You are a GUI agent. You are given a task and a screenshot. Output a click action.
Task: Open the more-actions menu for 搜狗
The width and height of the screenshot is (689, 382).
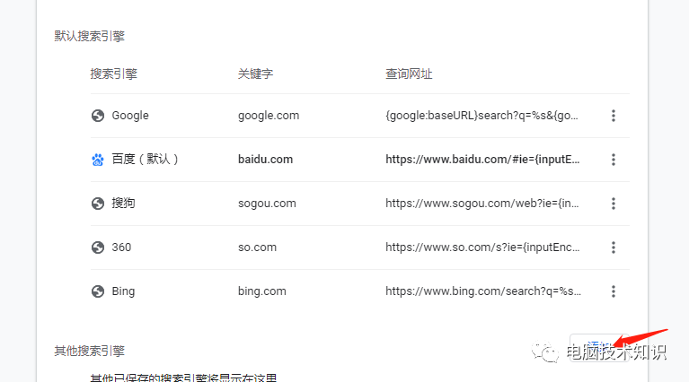[x=614, y=204]
